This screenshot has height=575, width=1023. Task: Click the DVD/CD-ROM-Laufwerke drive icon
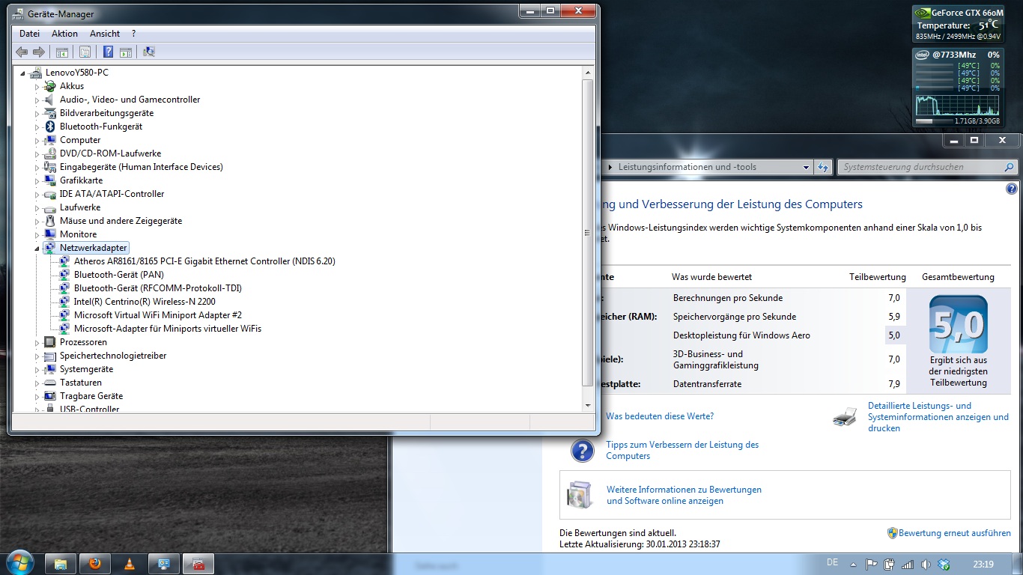click(x=50, y=153)
